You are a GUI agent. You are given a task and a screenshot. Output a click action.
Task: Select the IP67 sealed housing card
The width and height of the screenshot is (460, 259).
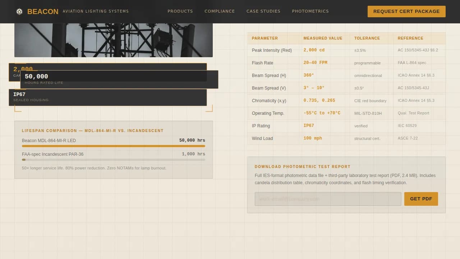click(108, 97)
